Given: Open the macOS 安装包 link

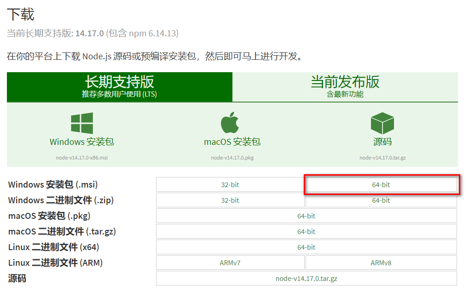Looking at the screenshot, I should (x=232, y=142).
